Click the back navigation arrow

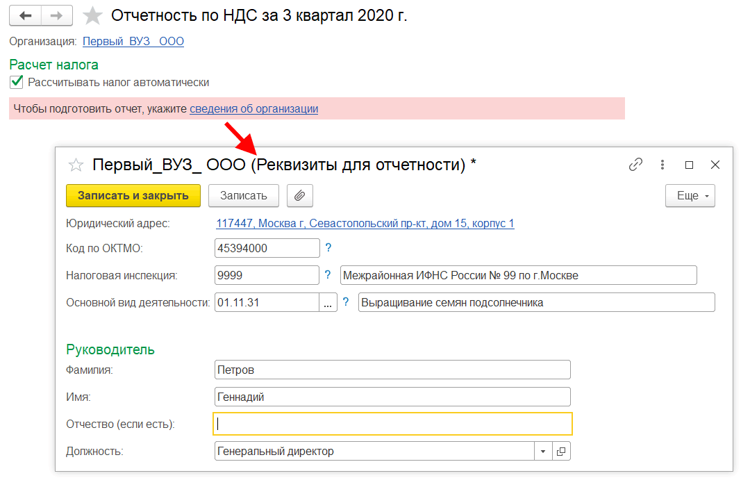pos(26,15)
